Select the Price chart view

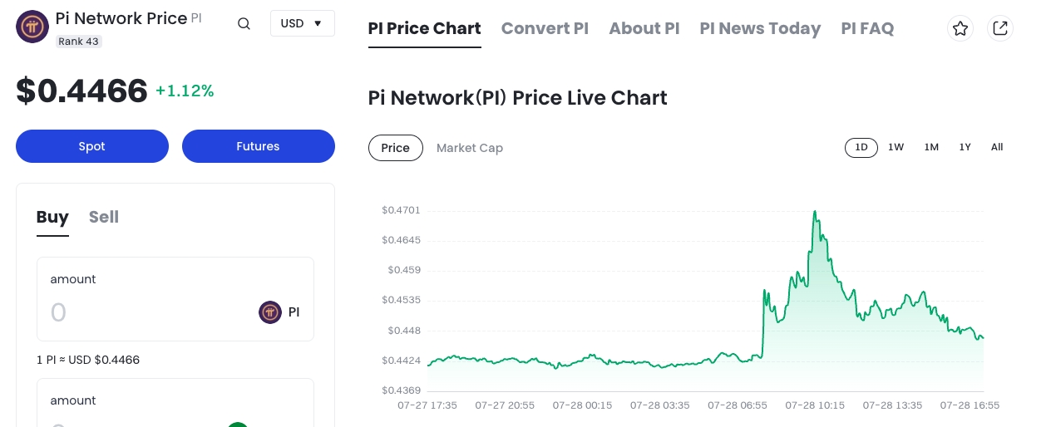[395, 148]
